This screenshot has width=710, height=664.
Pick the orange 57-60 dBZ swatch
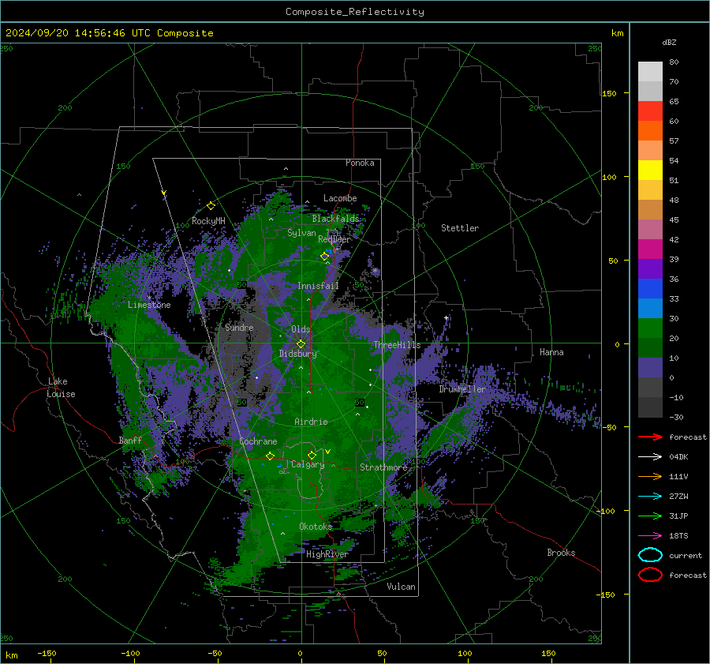(650, 131)
